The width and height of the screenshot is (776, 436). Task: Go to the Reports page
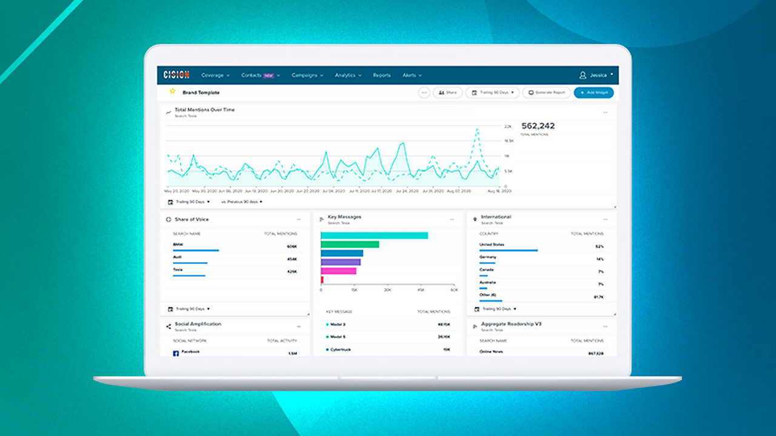coord(382,75)
